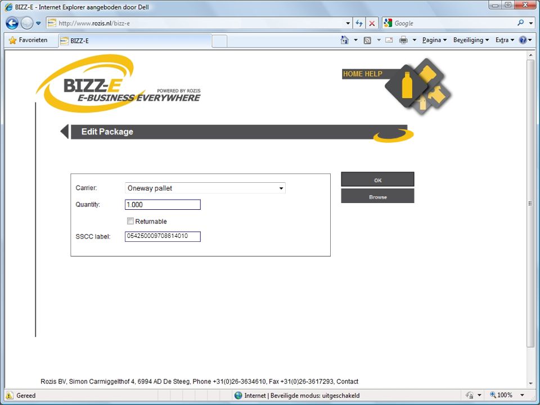Click the Home page icon
The image size is (540, 405).
coord(344,40)
